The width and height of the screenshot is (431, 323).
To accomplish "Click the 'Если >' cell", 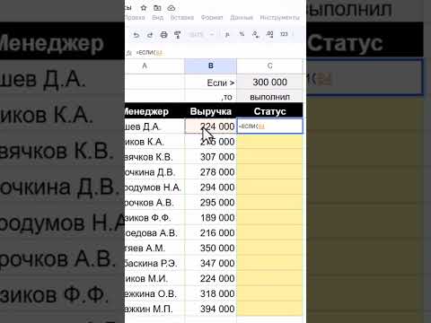I will pos(210,83).
